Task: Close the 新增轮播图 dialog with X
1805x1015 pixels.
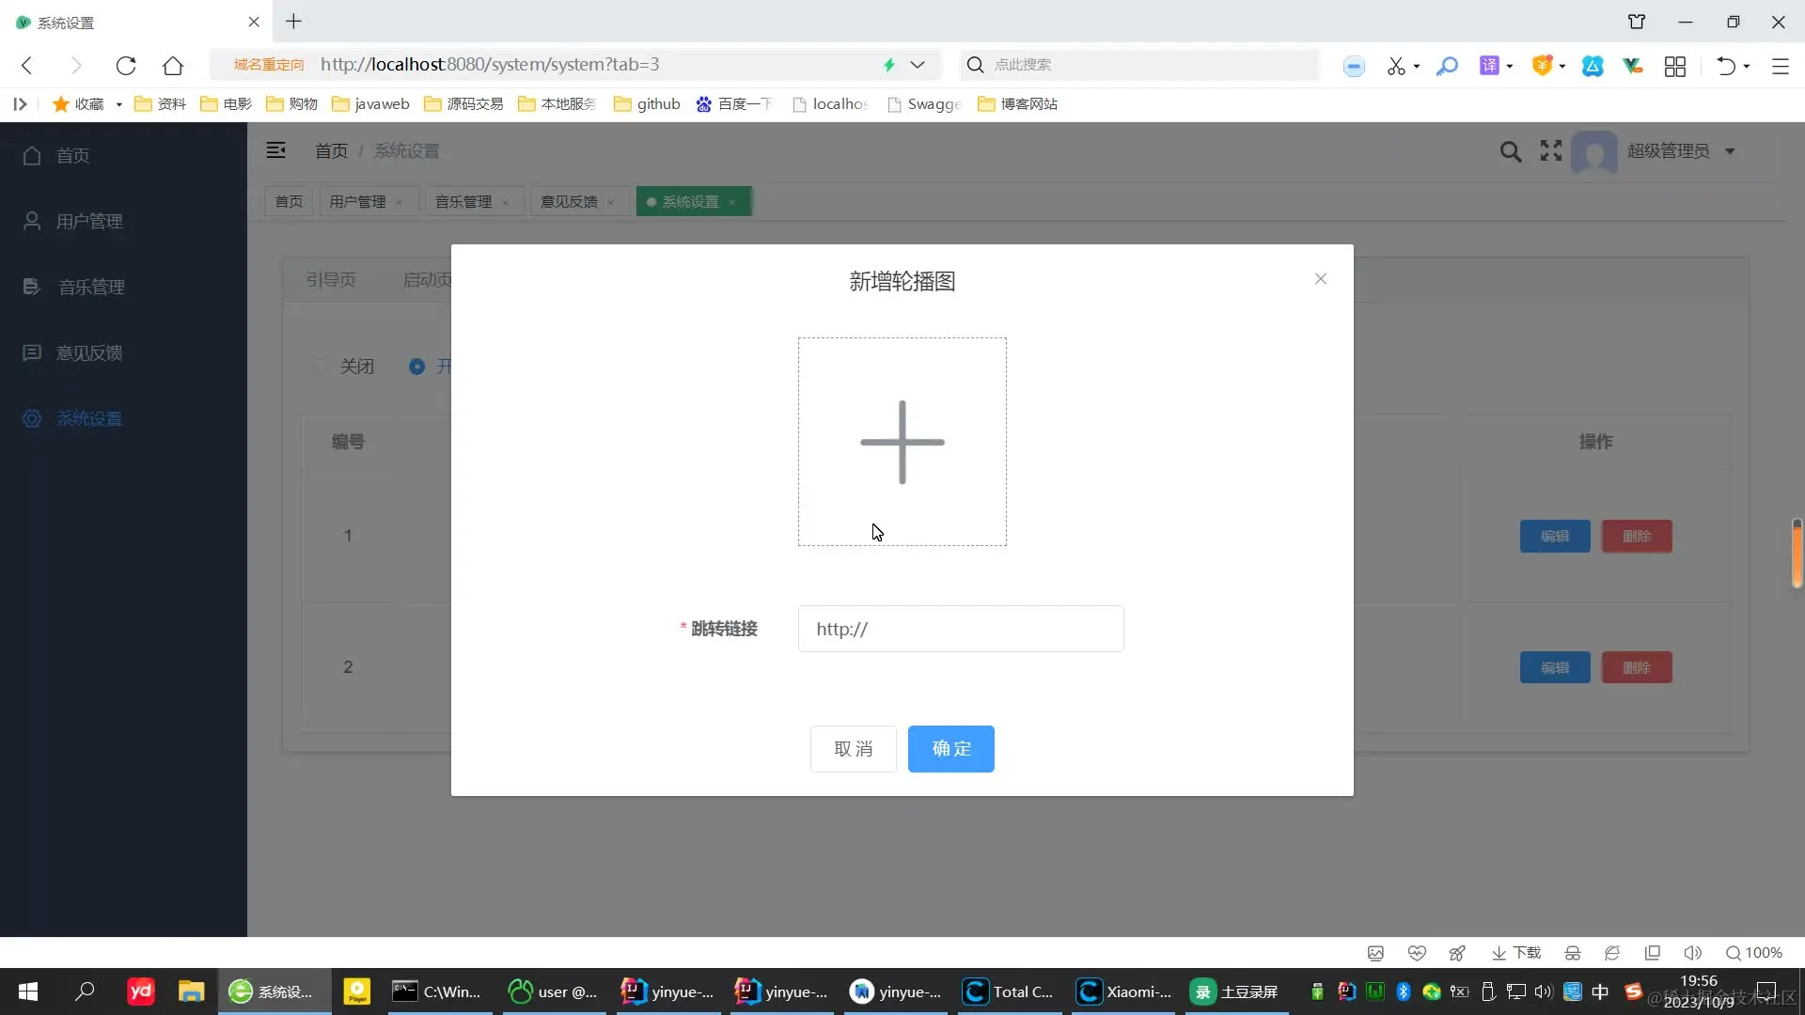Action: [1320, 279]
